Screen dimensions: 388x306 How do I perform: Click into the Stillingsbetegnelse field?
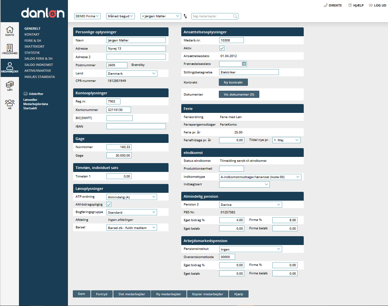(x=249, y=72)
